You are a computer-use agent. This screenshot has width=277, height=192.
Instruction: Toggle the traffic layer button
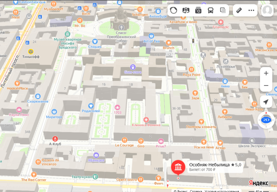pos(174,10)
